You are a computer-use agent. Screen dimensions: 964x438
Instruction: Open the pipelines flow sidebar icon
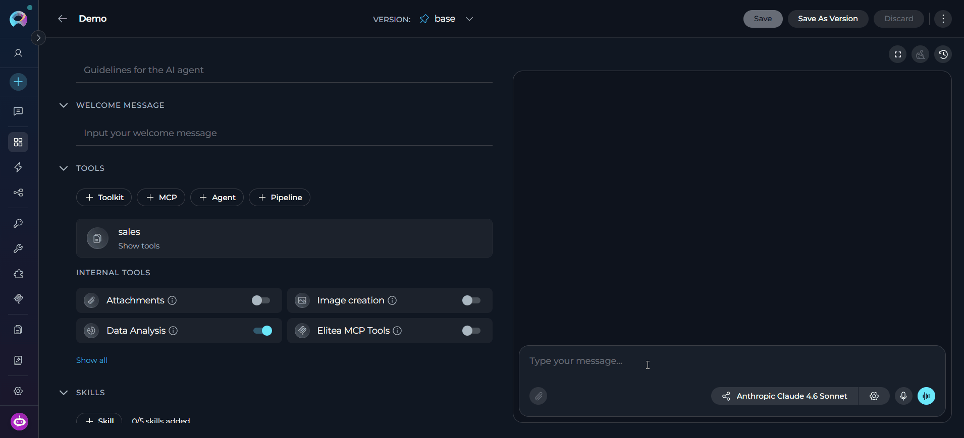[x=18, y=193]
